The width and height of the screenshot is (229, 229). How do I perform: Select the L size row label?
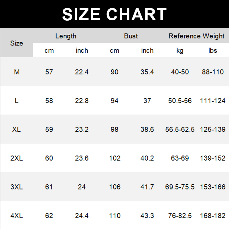(17, 101)
